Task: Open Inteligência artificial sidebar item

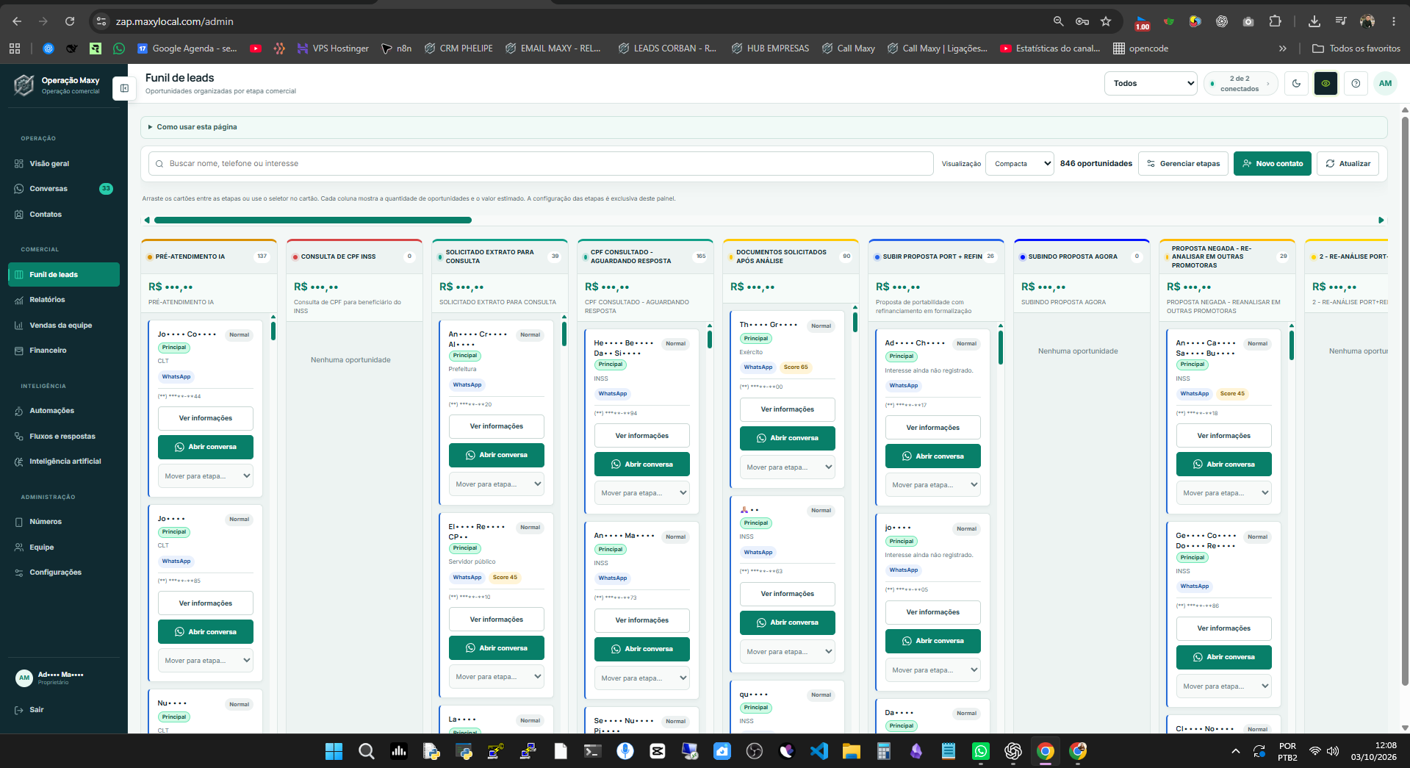Action: (63, 462)
